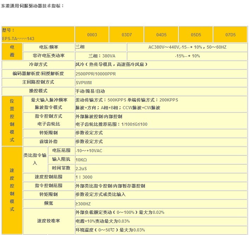This screenshot has height=235, width=249.
Task: Click the 07D5 model column header
Action: tap(230, 35)
